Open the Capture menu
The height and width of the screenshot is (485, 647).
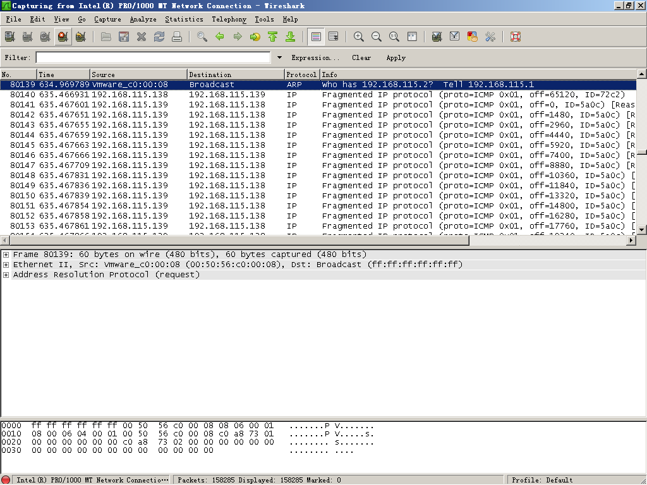pyautogui.click(x=107, y=19)
